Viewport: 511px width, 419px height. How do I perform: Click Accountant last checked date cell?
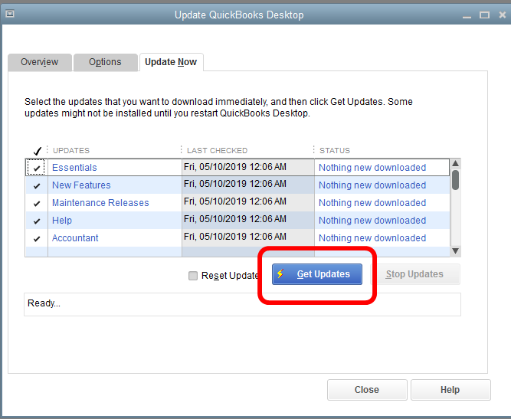coord(248,237)
